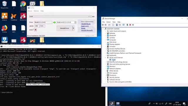This screenshot has height=106, width=188.
Task: Toggle Show/Hide Console Tree toolbar icon
Action: 109,25
